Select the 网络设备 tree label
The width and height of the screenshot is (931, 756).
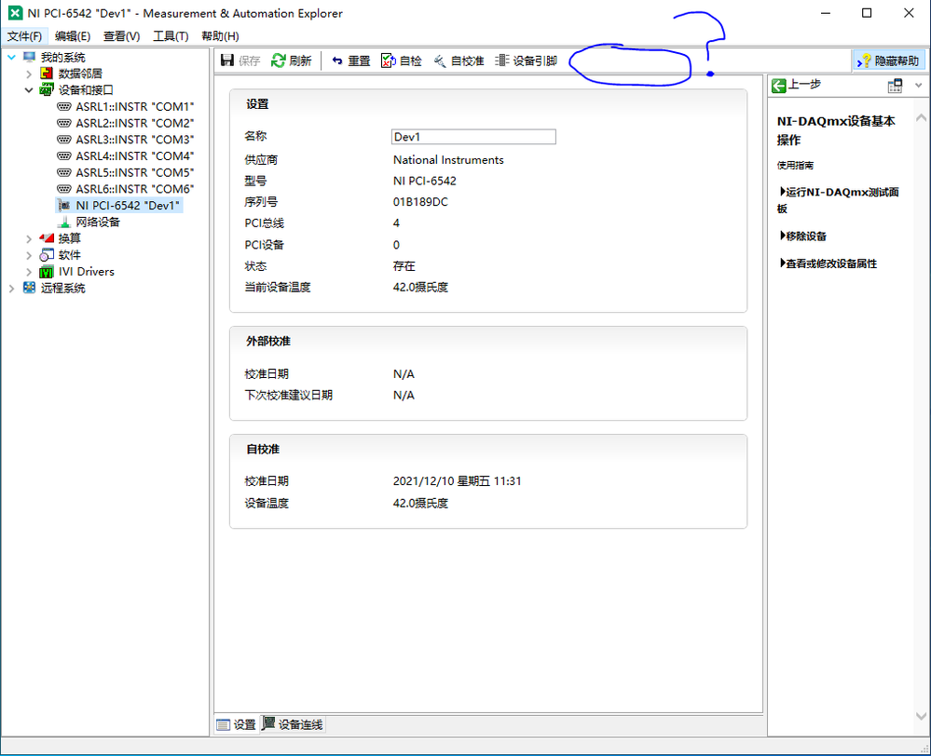point(98,222)
